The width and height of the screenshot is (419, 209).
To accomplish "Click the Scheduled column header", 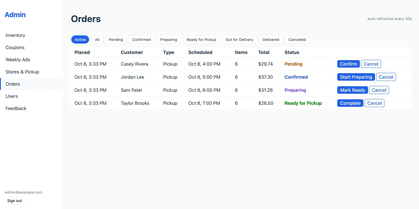I will click(x=200, y=52).
